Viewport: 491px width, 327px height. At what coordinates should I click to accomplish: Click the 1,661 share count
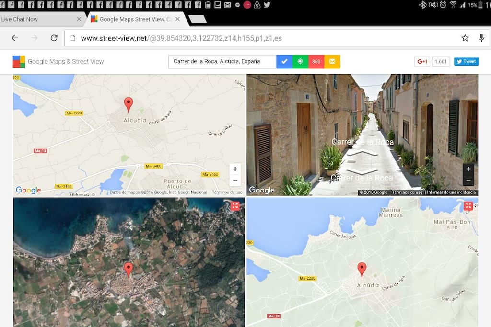click(x=441, y=62)
